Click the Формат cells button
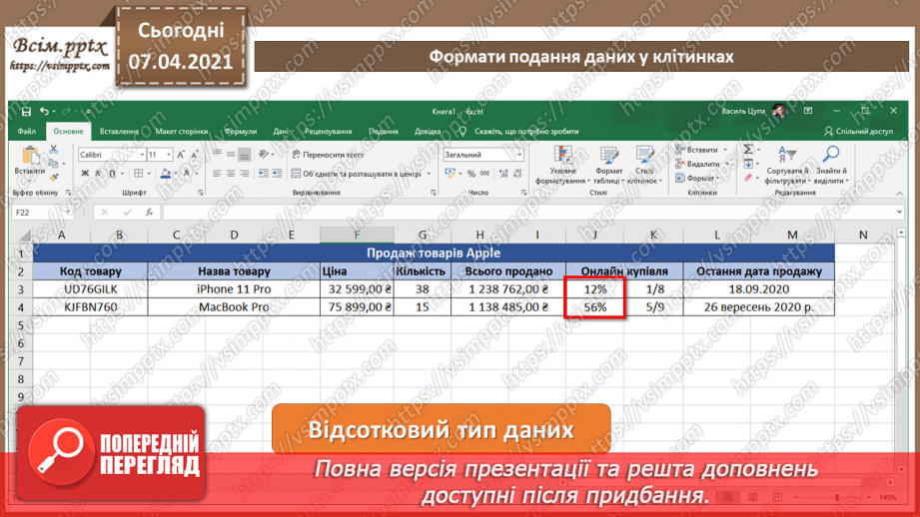 coord(697,179)
